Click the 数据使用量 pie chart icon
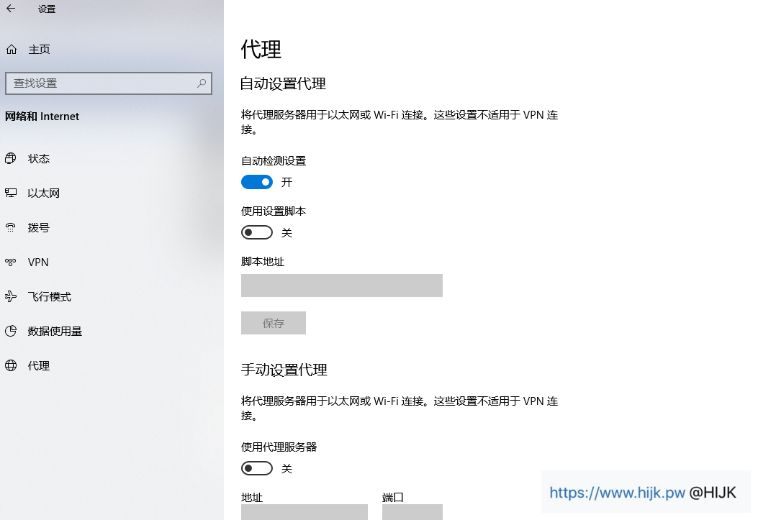Screen dimensions: 758x520 (11, 332)
